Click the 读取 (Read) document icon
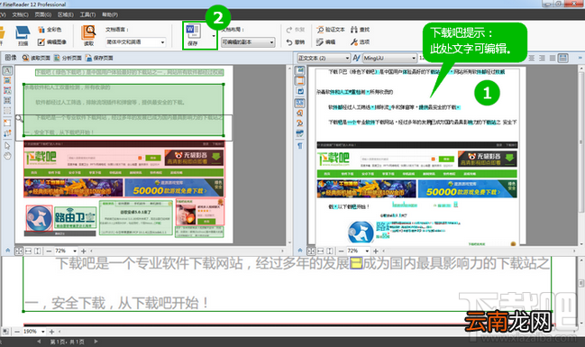 click(89, 36)
